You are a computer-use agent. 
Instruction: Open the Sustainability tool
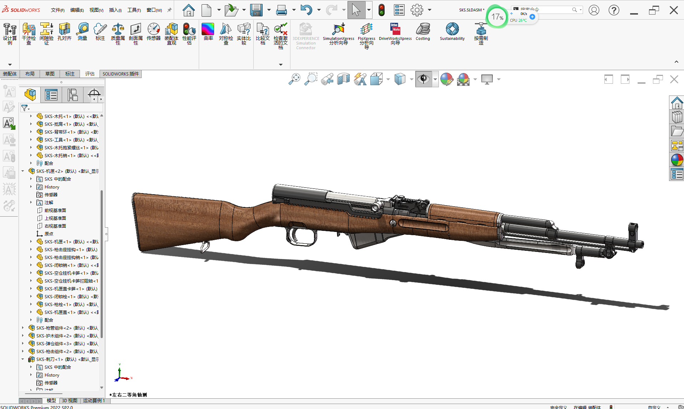coord(452,32)
